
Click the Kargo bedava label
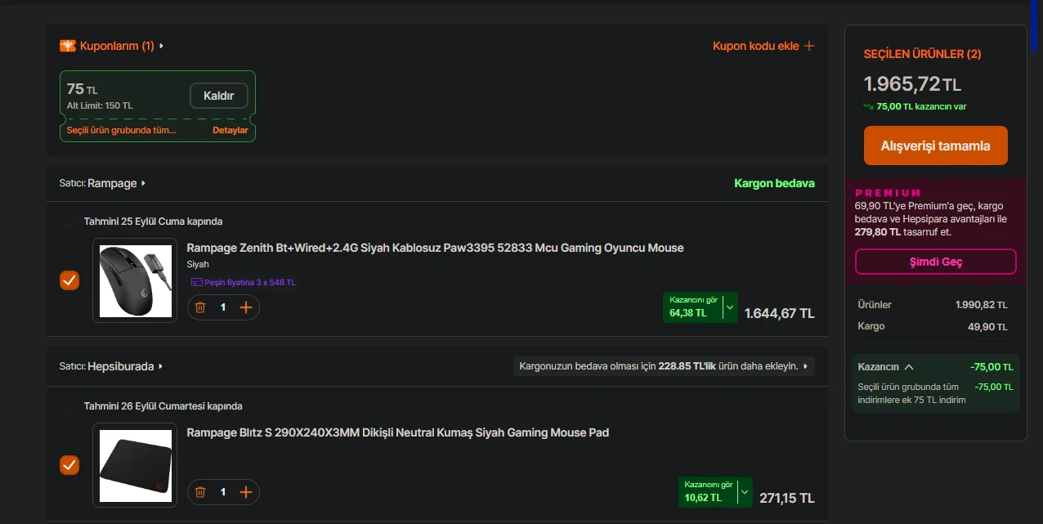click(774, 183)
